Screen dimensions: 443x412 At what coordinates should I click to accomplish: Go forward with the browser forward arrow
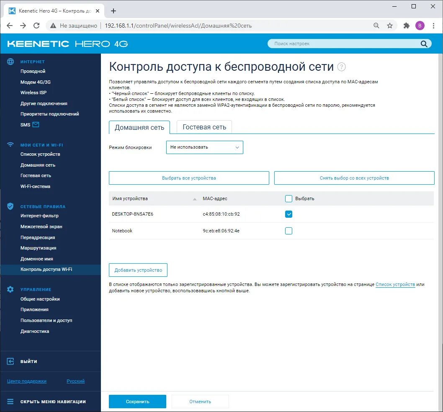[23, 26]
